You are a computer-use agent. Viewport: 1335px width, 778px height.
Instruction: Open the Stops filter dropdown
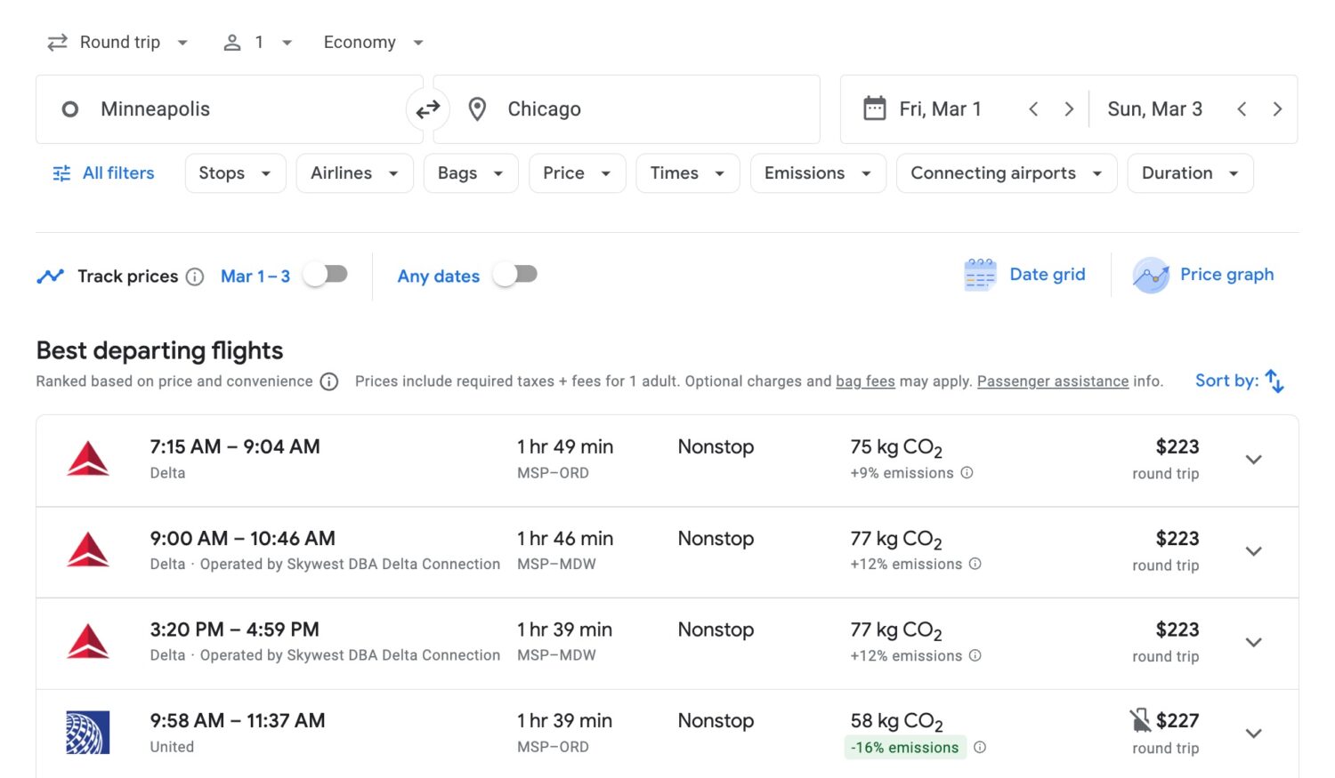click(x=234, y=172)
